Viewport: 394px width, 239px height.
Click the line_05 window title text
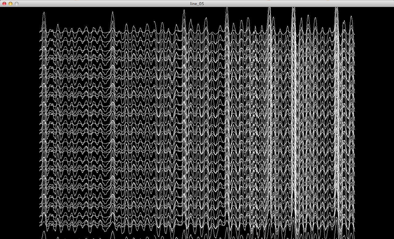[x=197, y=4]
